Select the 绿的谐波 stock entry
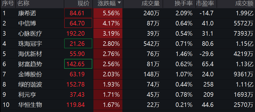Screen dimensions: 255x112 tap(127, 84)
